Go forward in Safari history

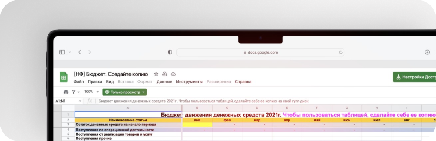click(x=90, y=52)
